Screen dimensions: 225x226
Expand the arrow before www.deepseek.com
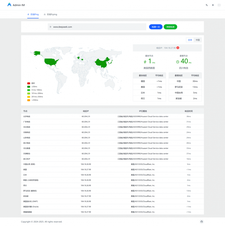tap(50, 27)
